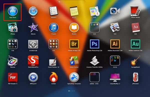Switch to the fourth Launchpad page dot
Screen dimensions: 150x97
click(x=74, y=91)
